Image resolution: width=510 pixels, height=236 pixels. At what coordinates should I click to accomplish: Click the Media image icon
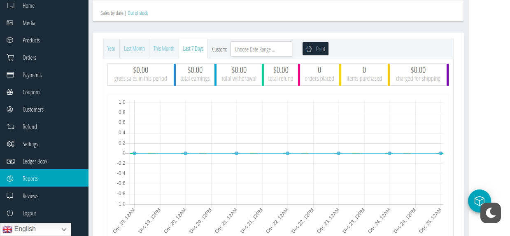(x=10, y=23)
